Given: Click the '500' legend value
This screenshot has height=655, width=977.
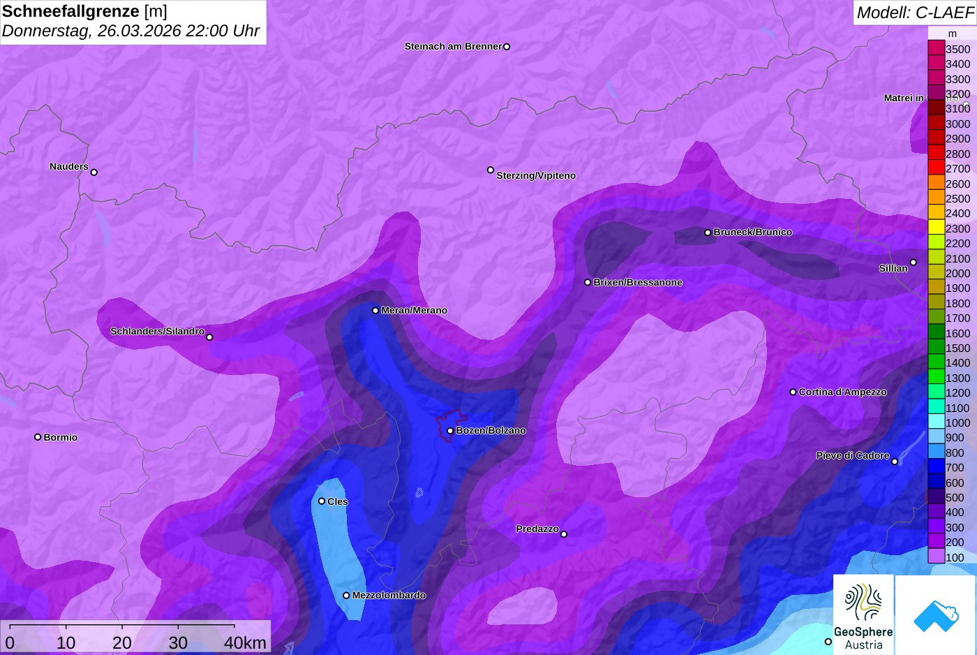Looking at the screenshot, I should 955,497.
